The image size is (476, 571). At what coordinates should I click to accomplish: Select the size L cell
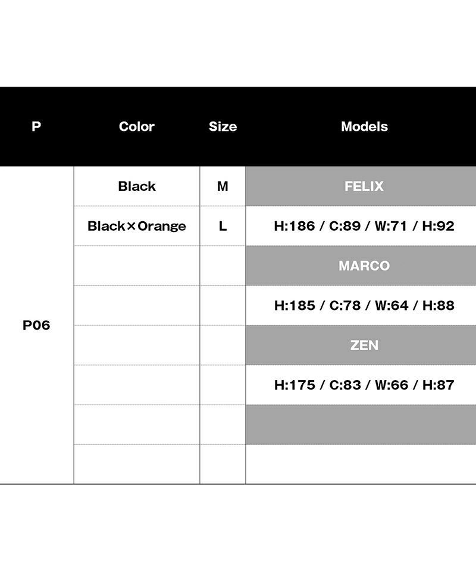pyautogui.click(x=223, y=226)
